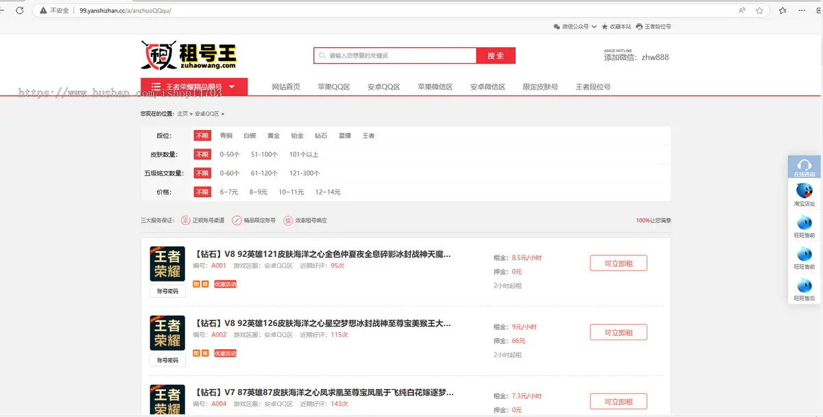Screen dimensions: 823x417
Task: Click 可立即租 for listing A002
Action: coord(619,332)
